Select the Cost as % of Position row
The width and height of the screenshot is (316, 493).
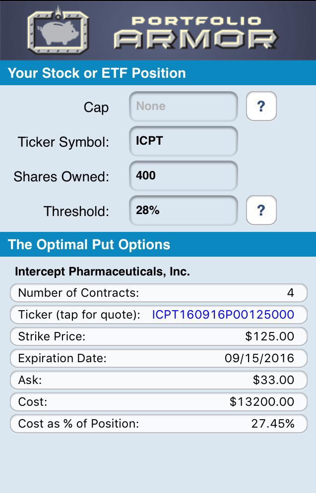pos(159,424)
